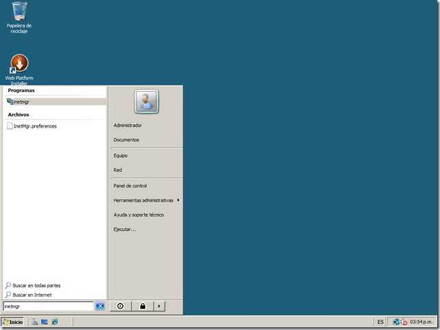The image size is (440, 330).
Task: Click the clock showing 03:54 p.m.
Action: point(421,322)
